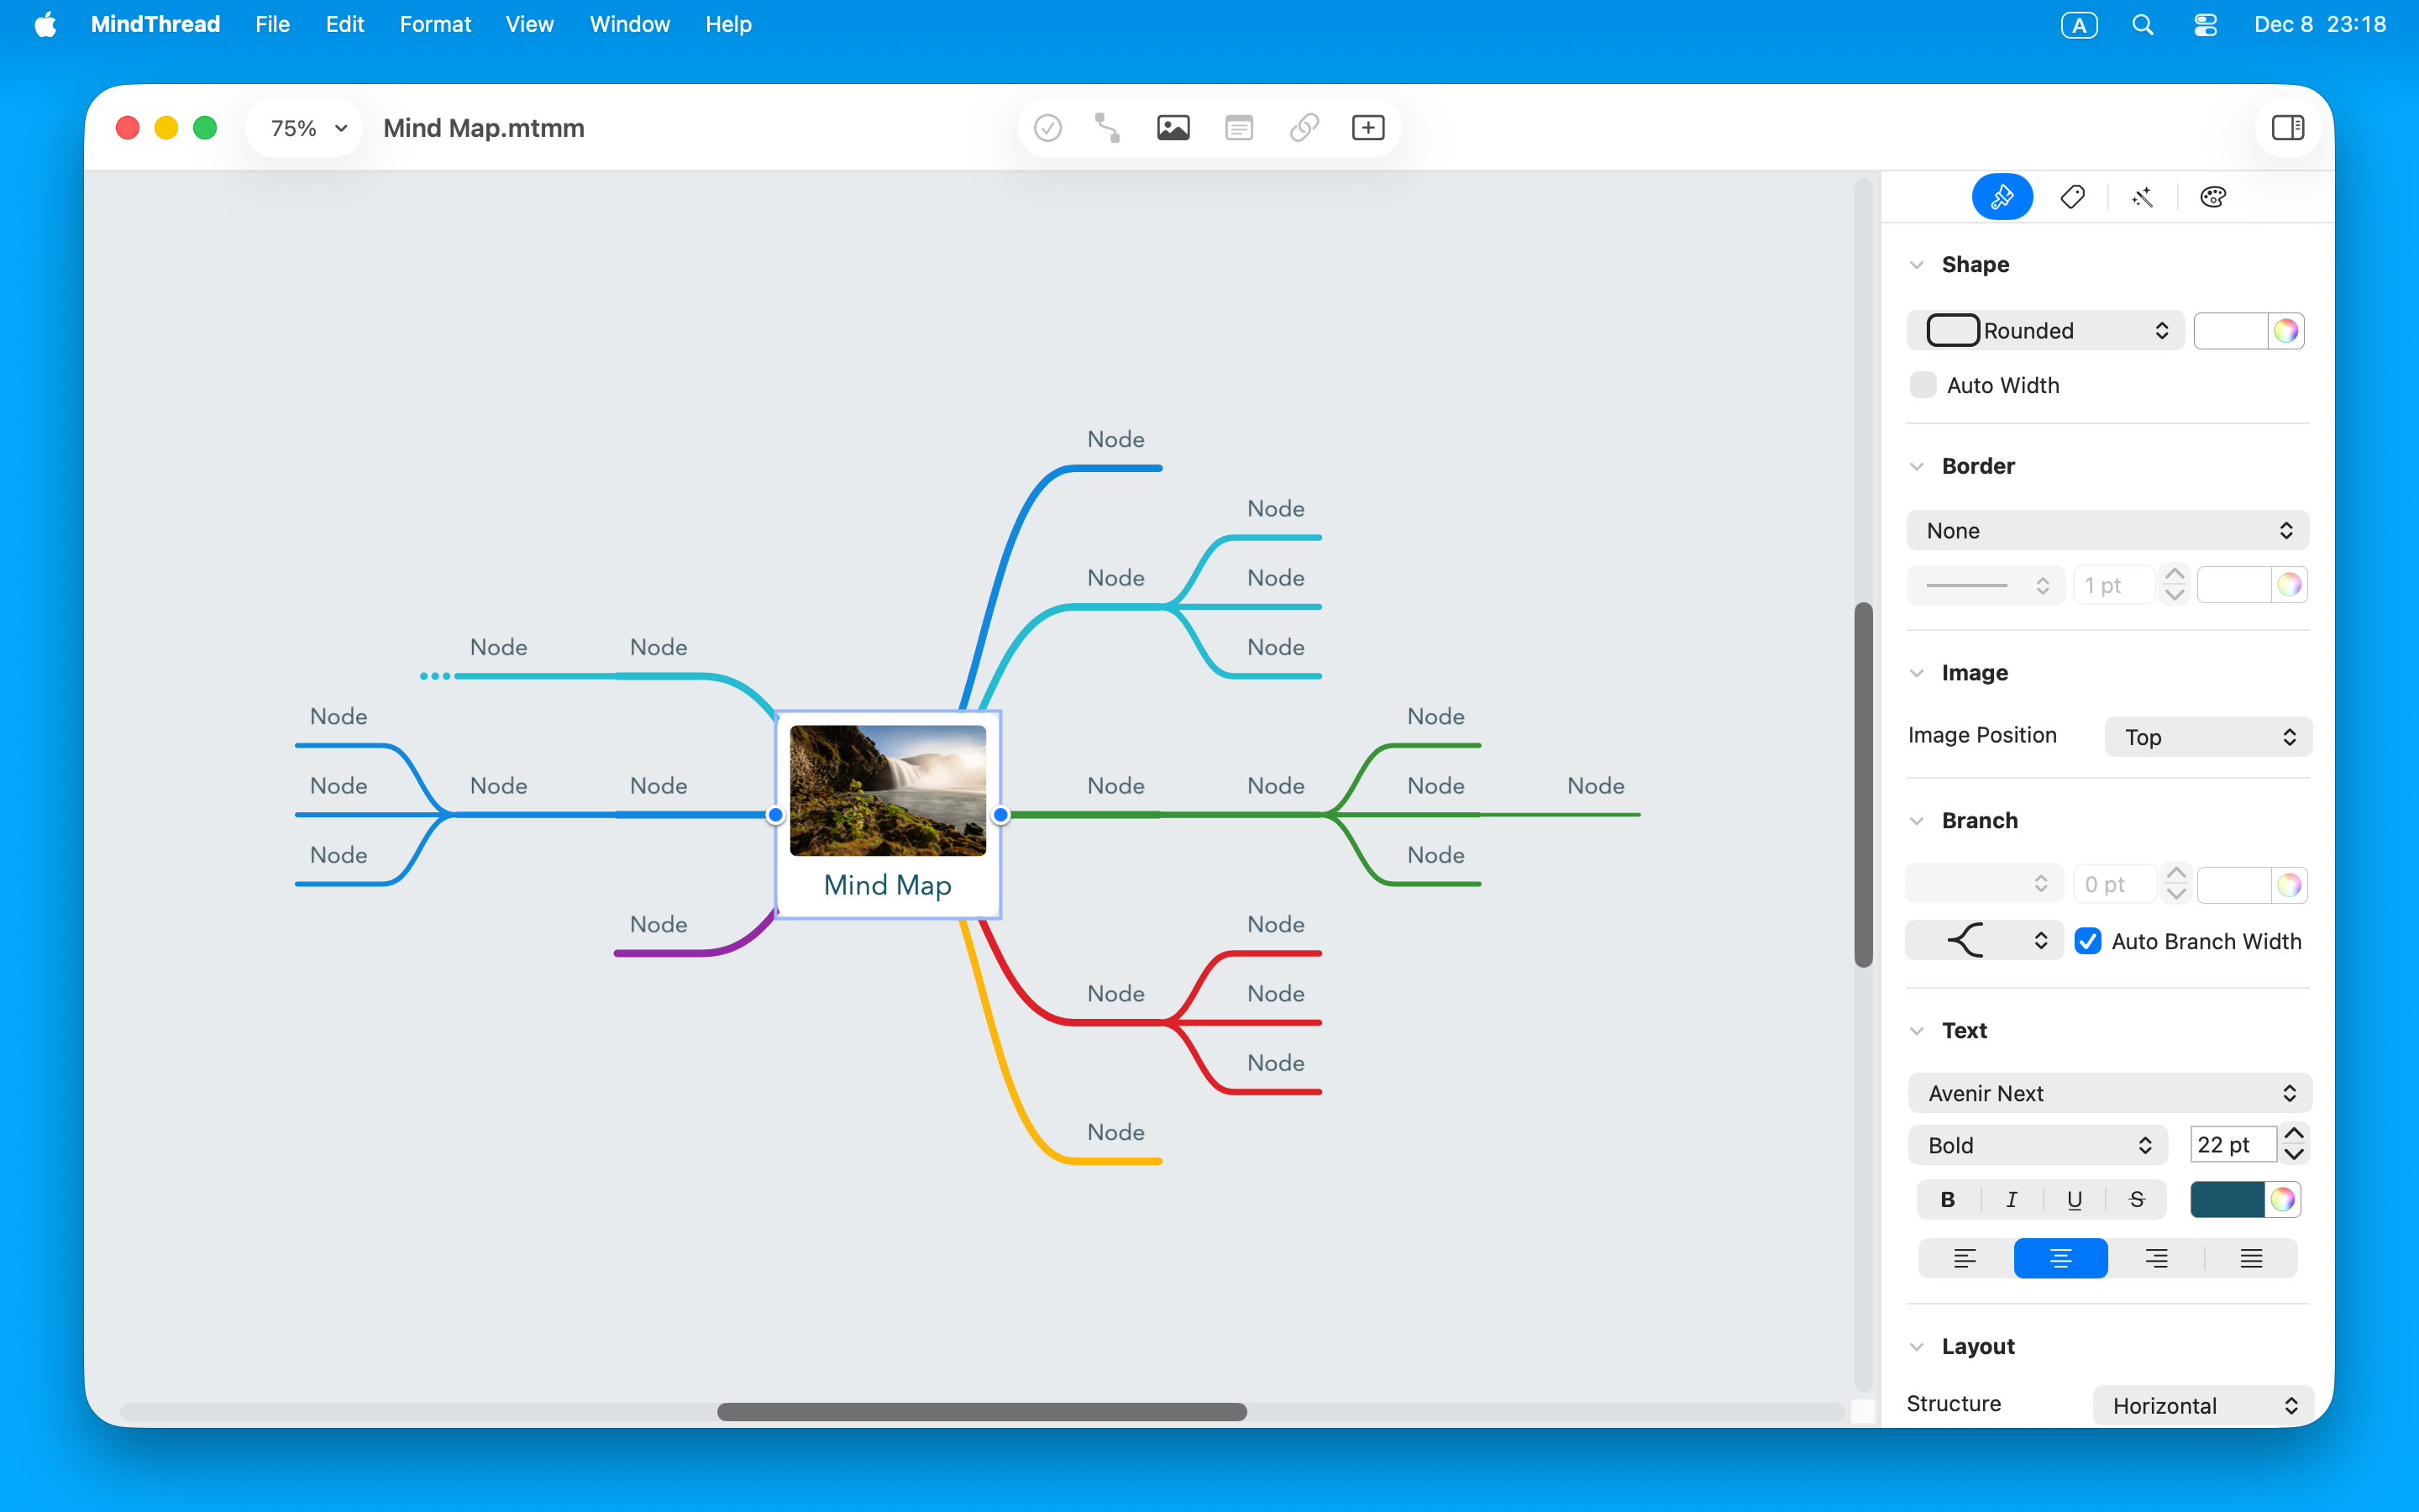This screenshot has width=2419, height=1512.
Task: Align text to the left
Action: (x=1965, y=1258)
